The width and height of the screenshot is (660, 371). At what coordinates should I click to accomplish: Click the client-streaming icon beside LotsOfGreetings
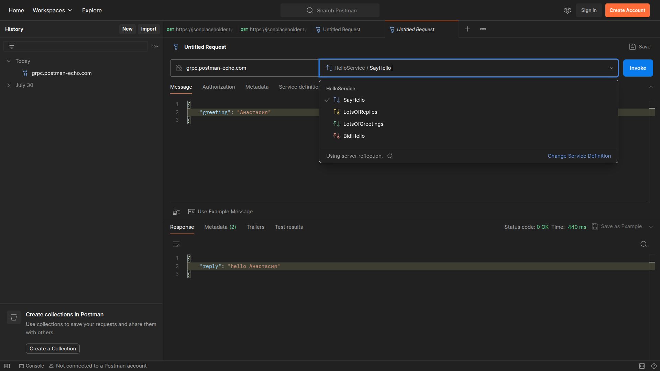337,124
